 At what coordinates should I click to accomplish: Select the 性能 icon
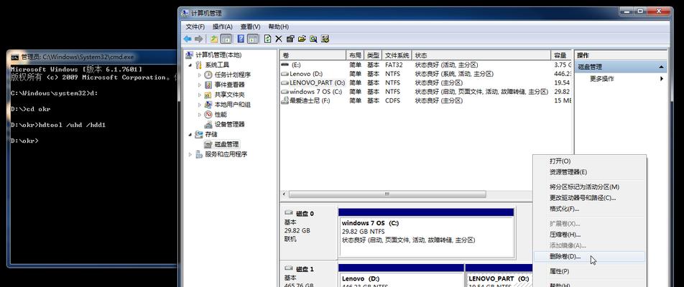click(208, 114)
